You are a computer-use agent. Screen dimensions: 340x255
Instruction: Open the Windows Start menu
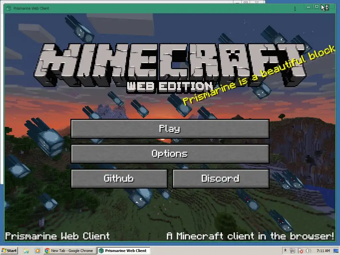pos(9,251)
